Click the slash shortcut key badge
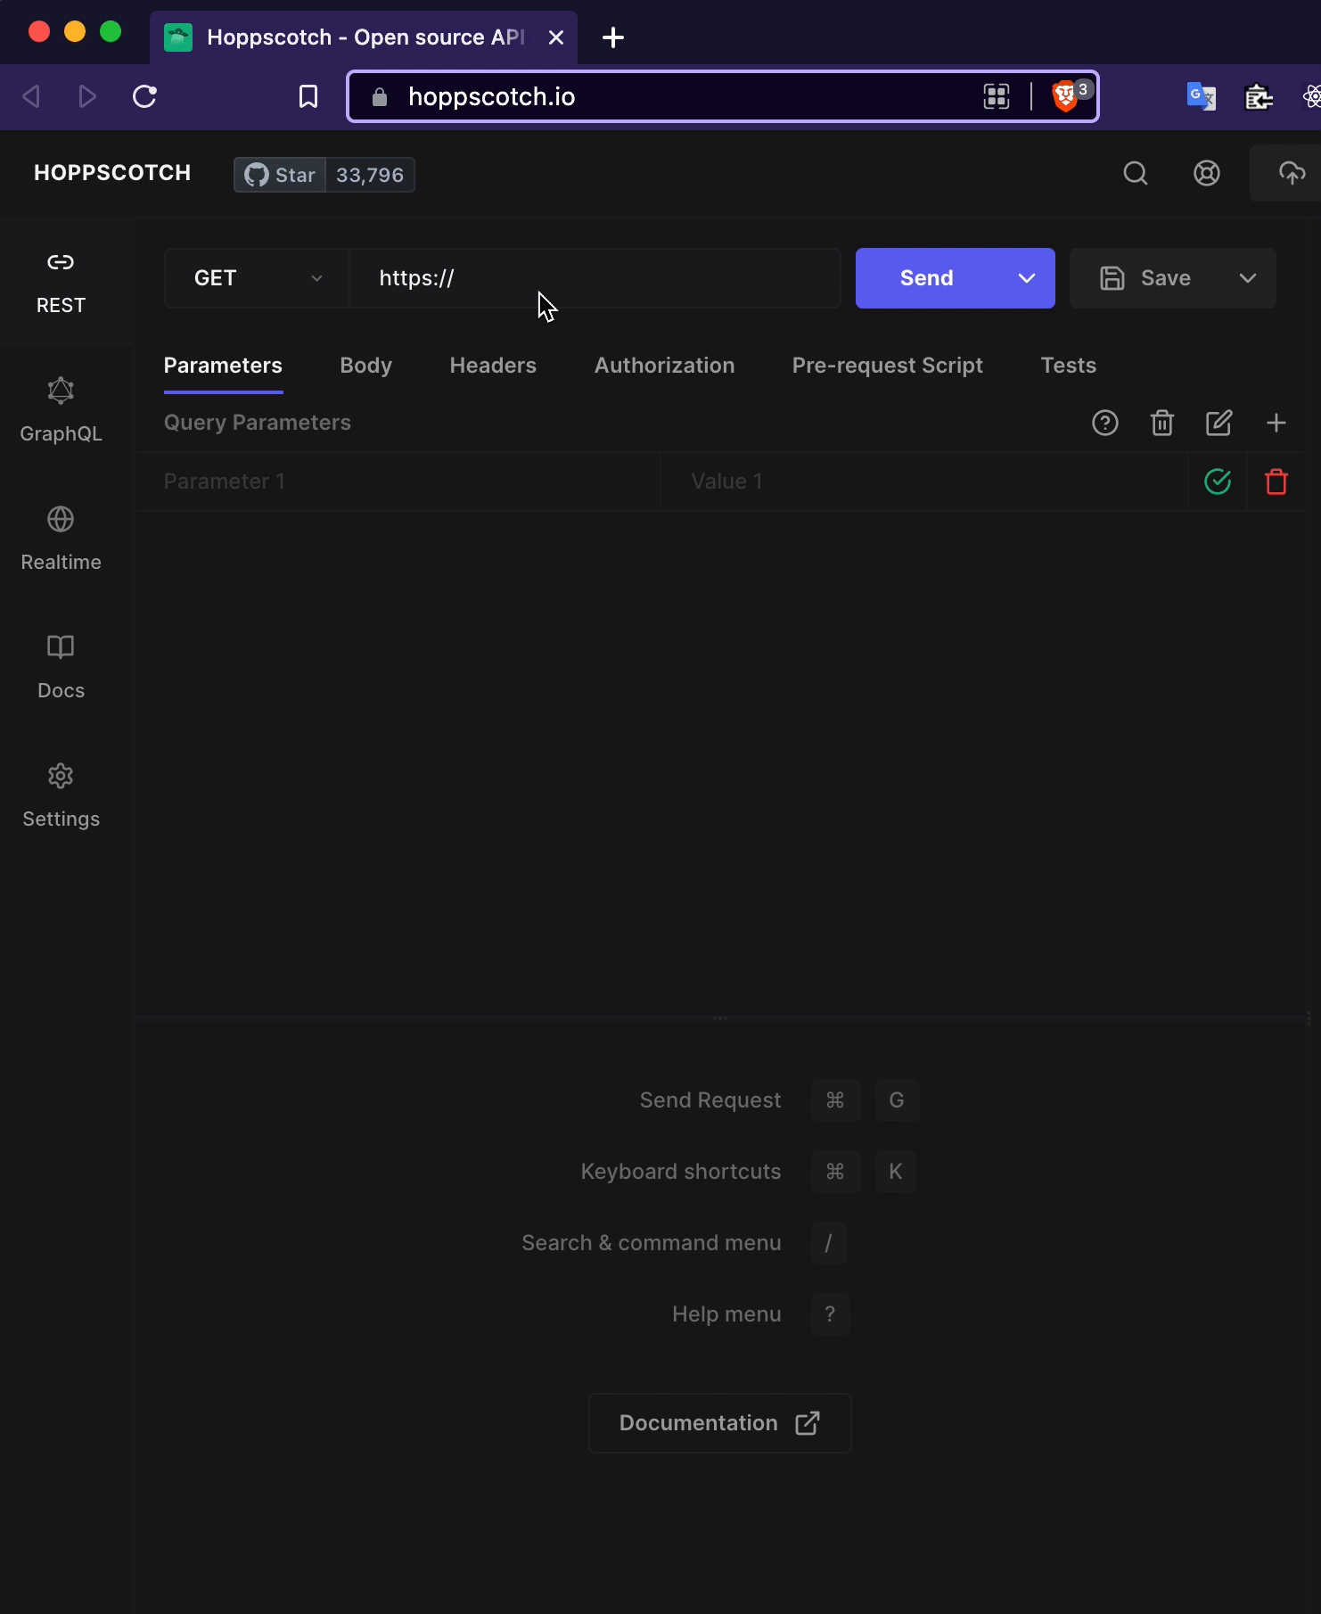 828,1243
